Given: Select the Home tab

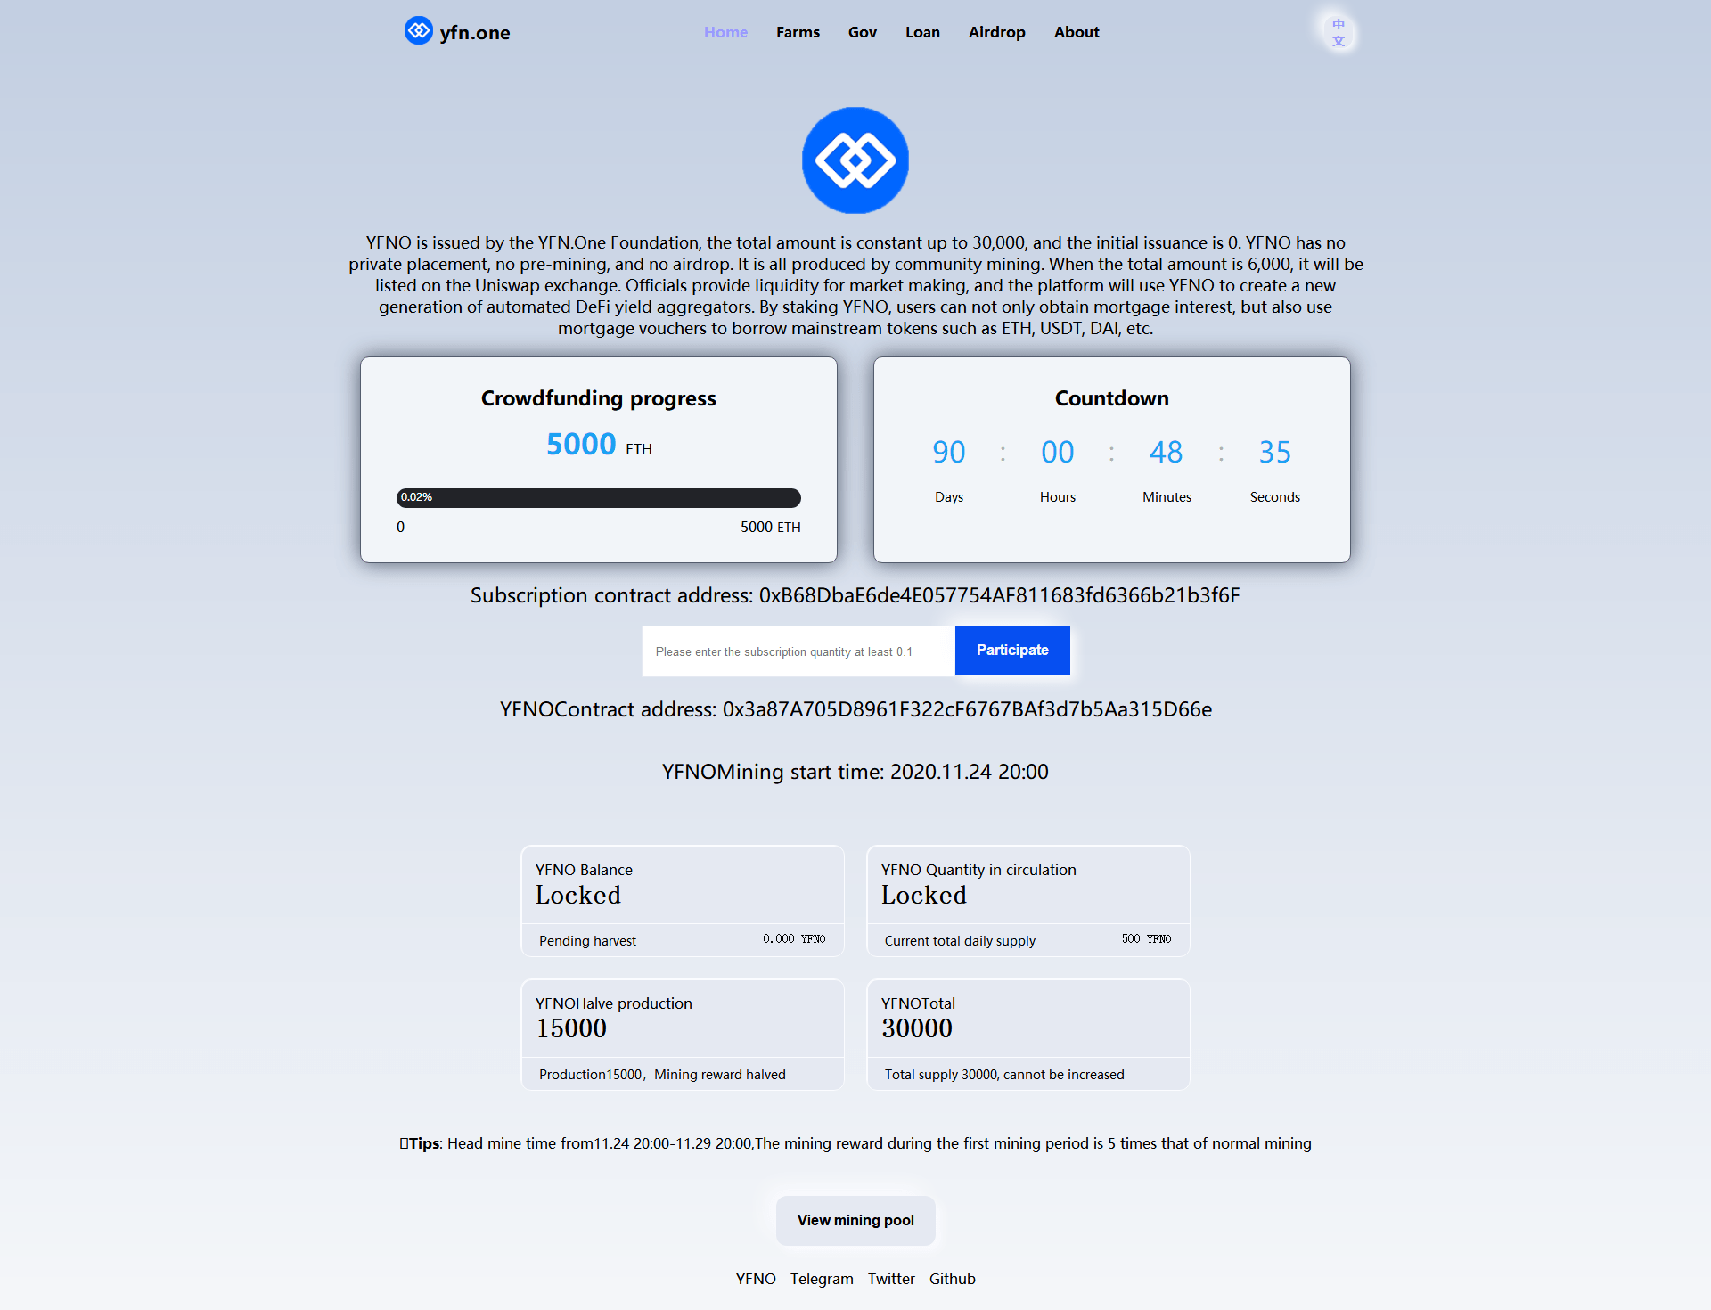Looking at the screenshot, I should click(x=725, y=32).
